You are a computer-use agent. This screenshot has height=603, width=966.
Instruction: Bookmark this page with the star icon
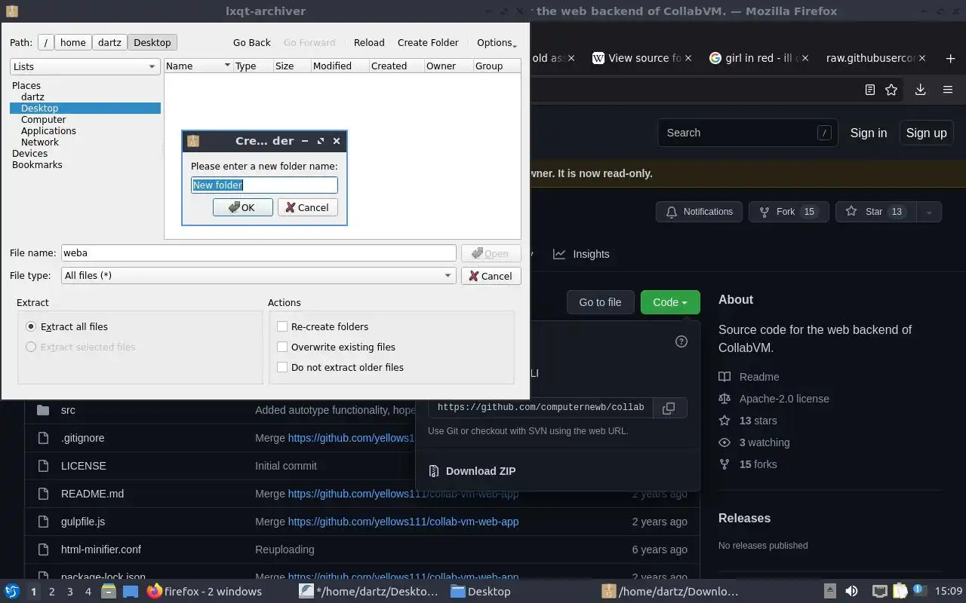[x=891, y=90]
